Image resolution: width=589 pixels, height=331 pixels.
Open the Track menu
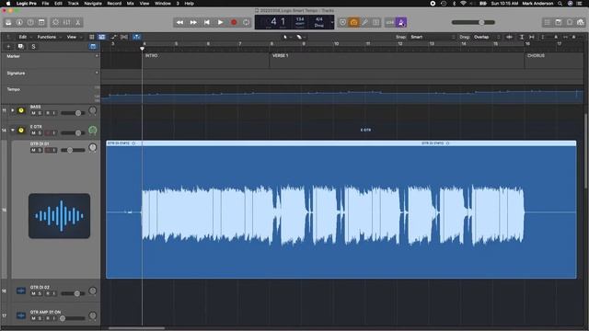(x=74, y=4)
